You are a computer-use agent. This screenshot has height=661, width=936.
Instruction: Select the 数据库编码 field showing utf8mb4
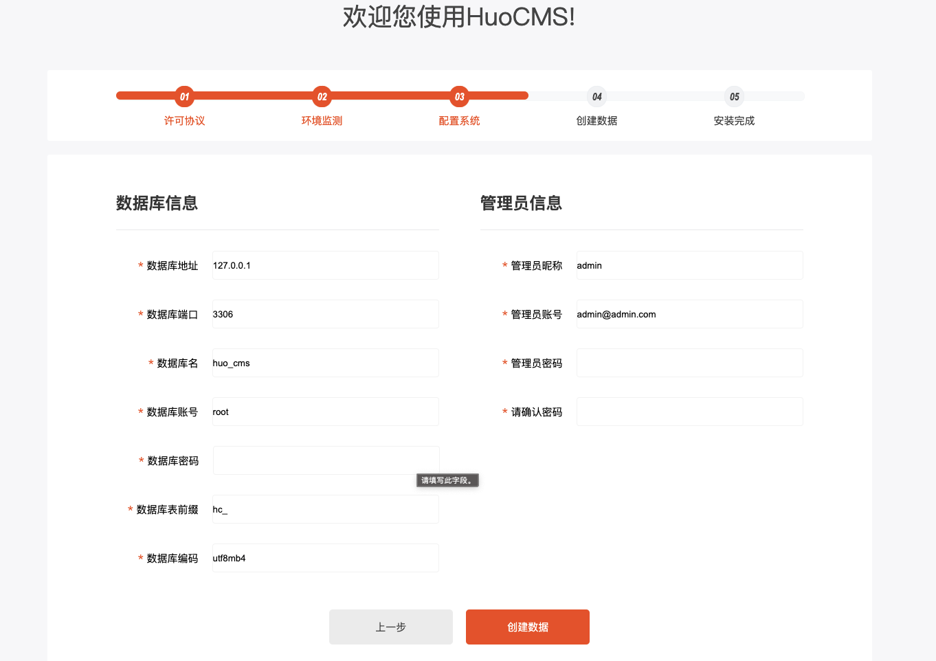pos(326,558)
